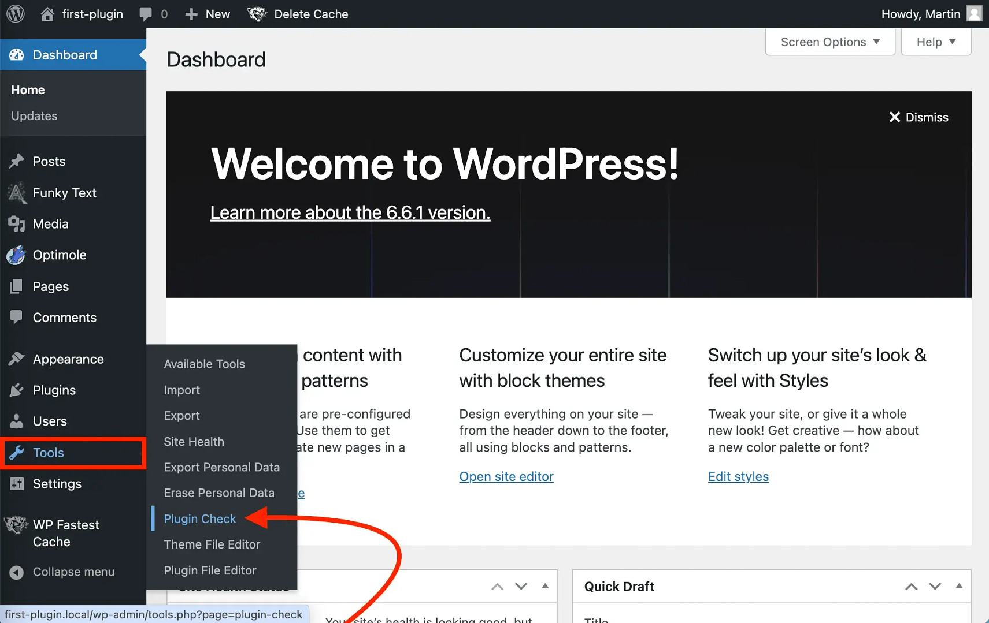Click the X icon beside Dismiss

894,117
